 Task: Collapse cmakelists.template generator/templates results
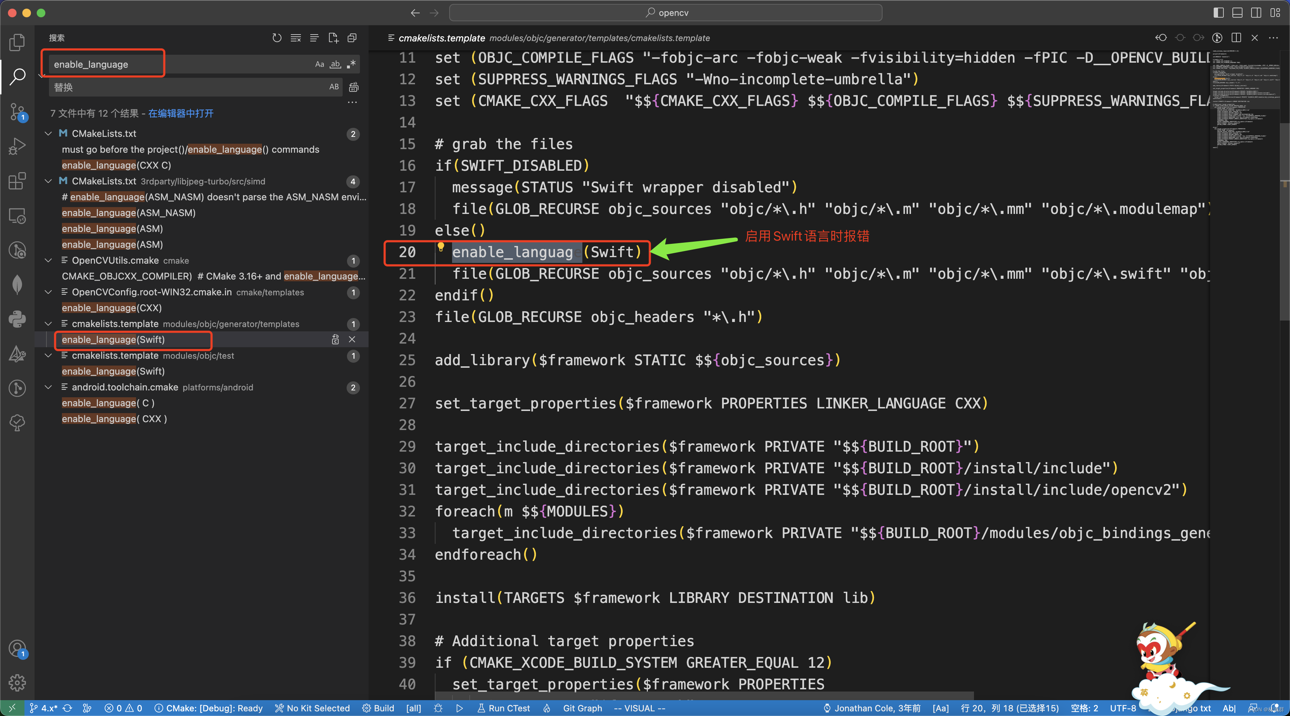49,324
